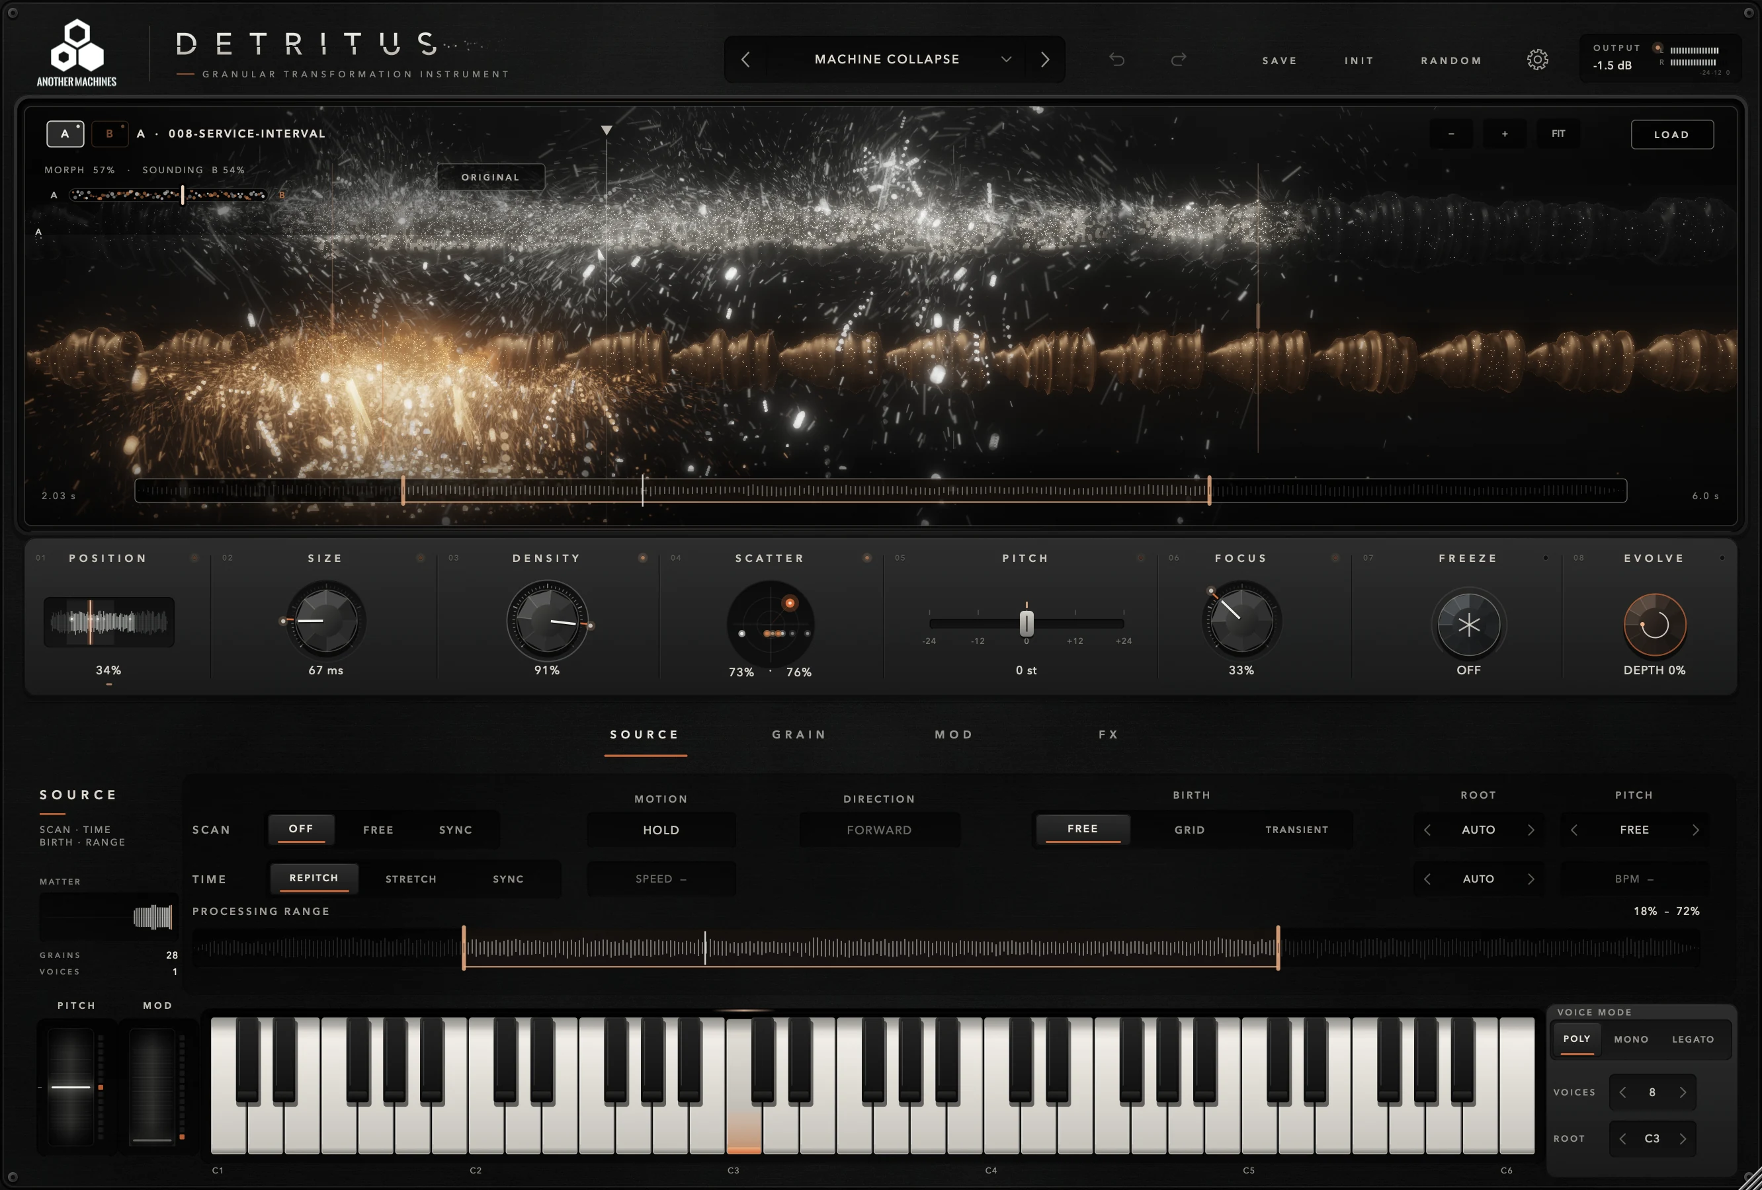Screen dimensions: 1762x1190
Task: Click the Another Machines logo
Action: tap(77, 53)
